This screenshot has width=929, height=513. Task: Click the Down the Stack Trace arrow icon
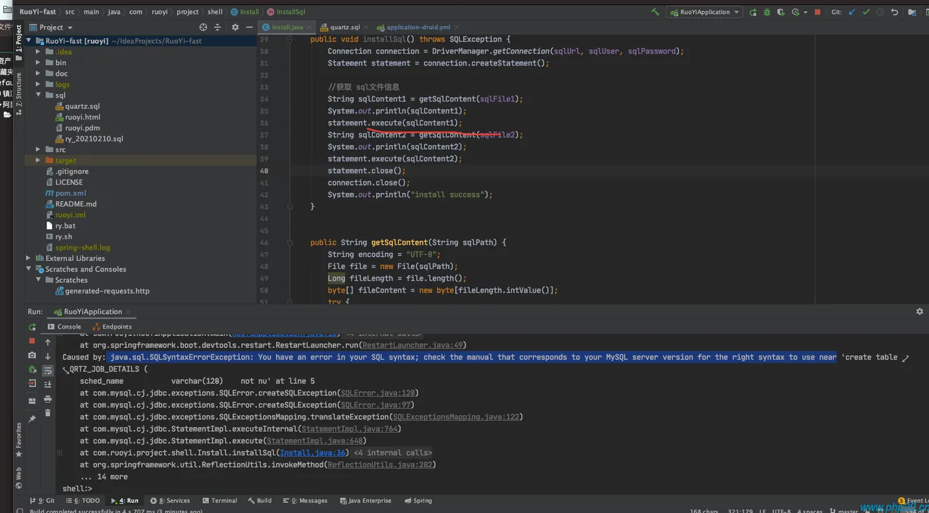[x=48, y=356]
